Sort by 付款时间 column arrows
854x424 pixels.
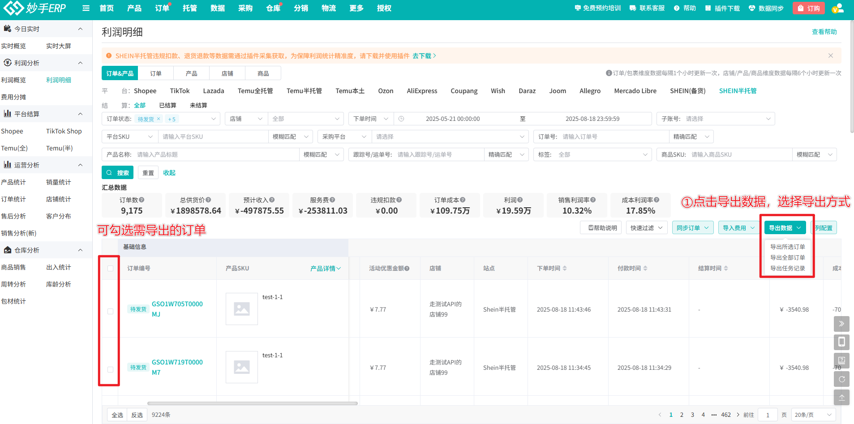coord(645,268)
